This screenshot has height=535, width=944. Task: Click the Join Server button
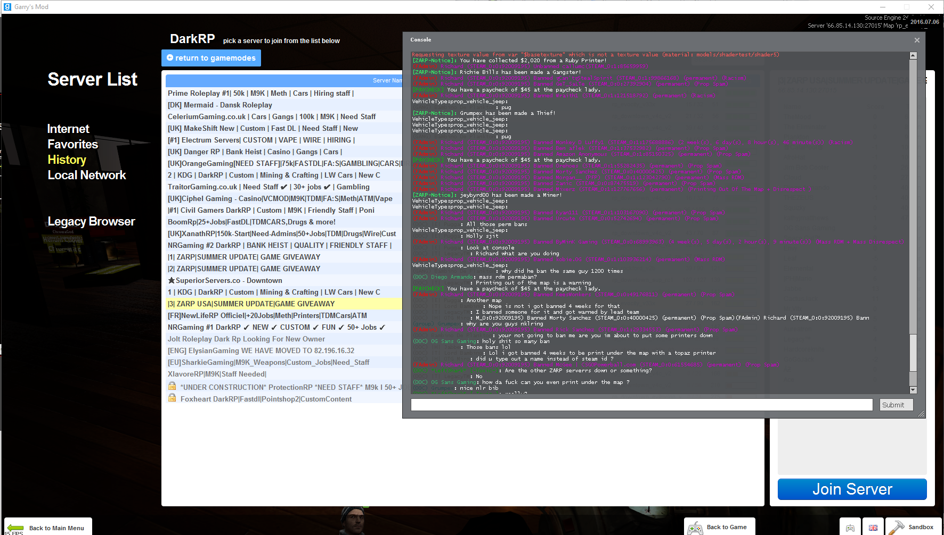(852, 489)
